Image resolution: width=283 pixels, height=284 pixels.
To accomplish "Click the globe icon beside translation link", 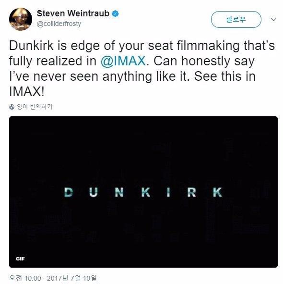I will pyautogui.click(x=12, y=107).
